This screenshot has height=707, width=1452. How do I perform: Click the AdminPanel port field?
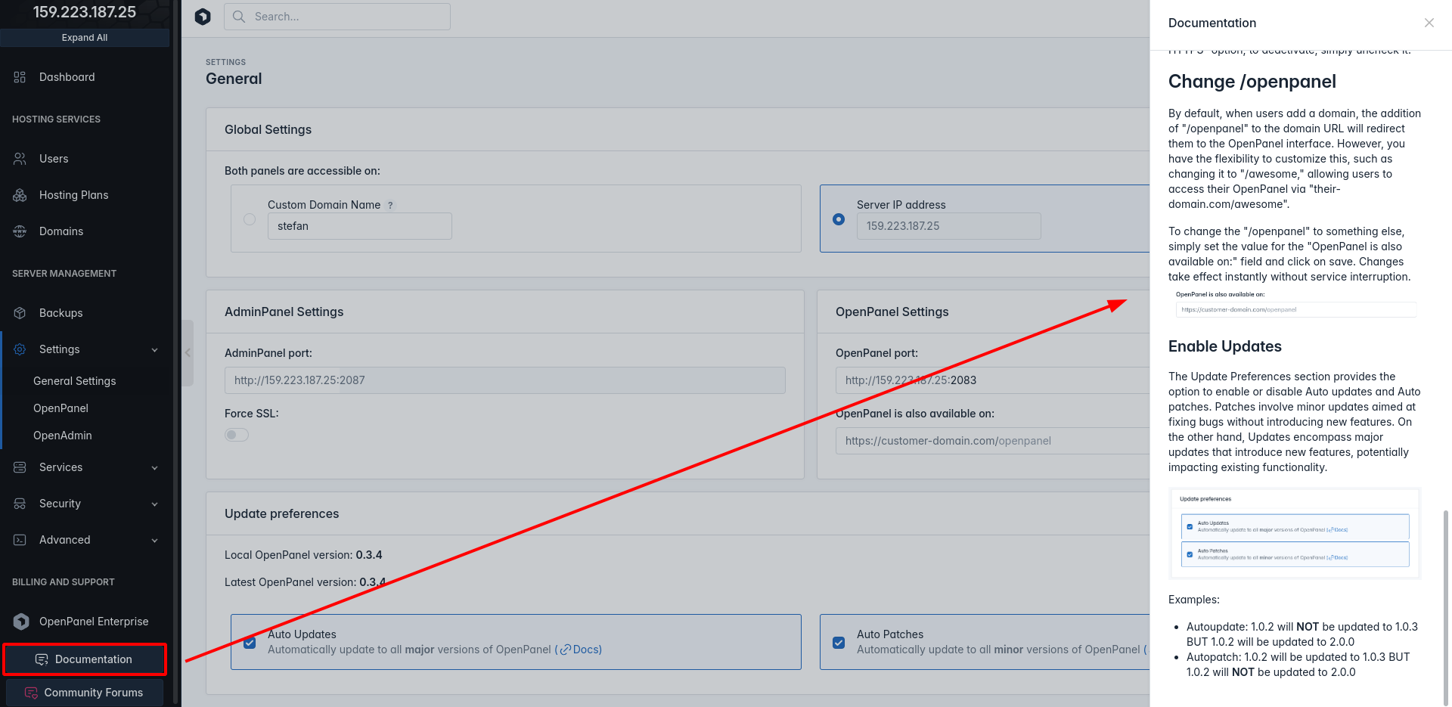(505, 380)
